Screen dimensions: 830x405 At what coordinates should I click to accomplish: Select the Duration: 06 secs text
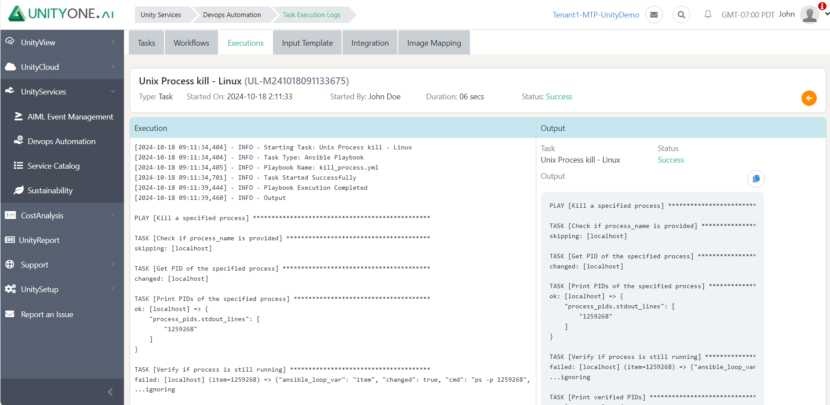(x=455, y=97)
